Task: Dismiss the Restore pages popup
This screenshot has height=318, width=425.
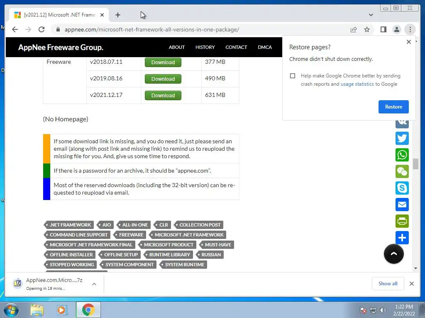Action: [408, 42]
